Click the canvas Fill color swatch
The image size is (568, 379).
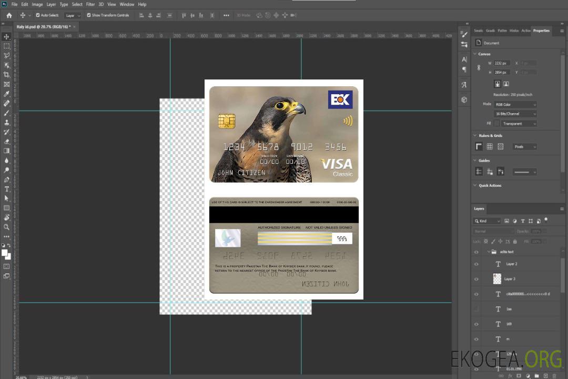click(x=497, y=124)
